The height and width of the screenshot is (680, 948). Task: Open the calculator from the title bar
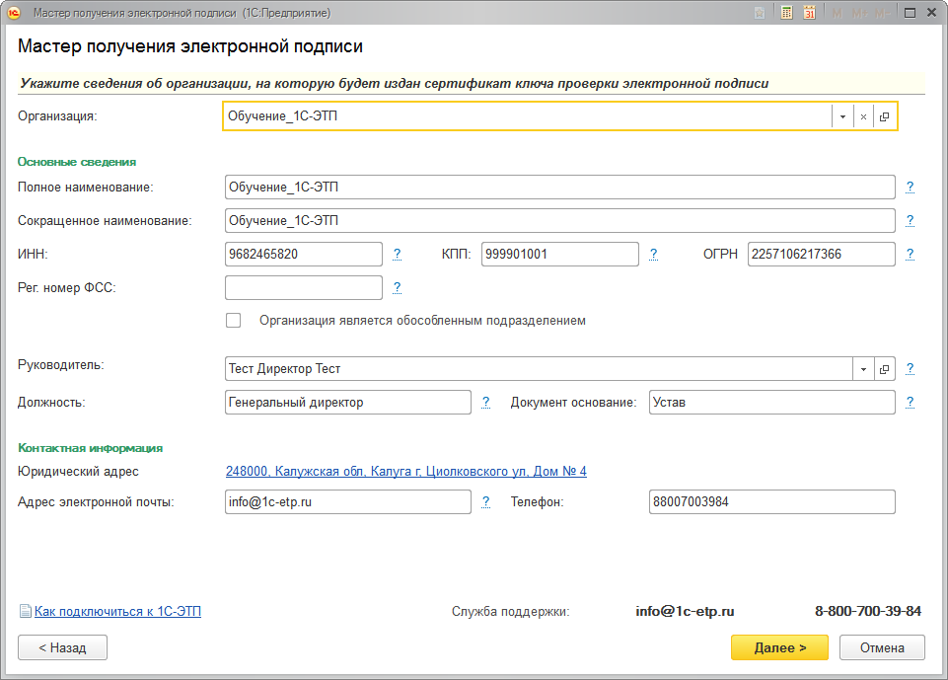[x=787, y=13]
